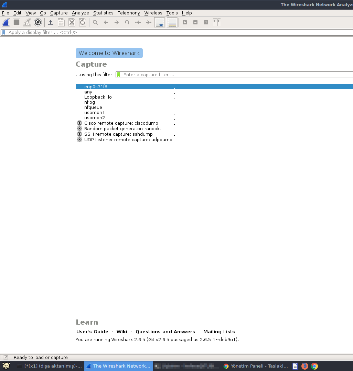Viewport: 353px width, 371px height.
Task: Open sshdump interface options gear
Action: point(79,134)
